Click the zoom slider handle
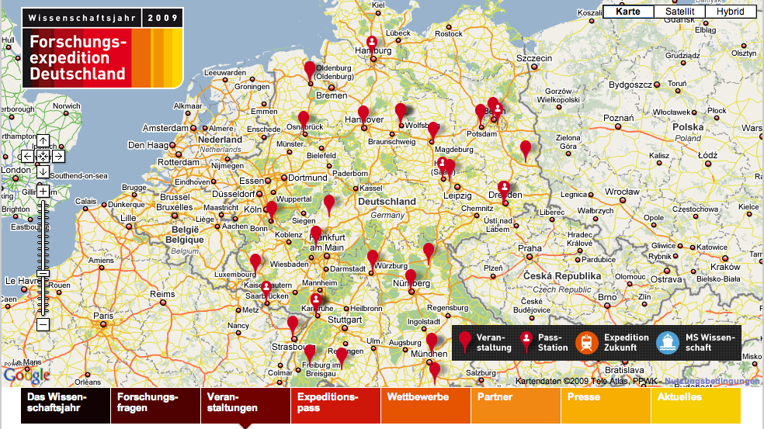Viewport: 764px width, 429px height. (x=43, y=273)
